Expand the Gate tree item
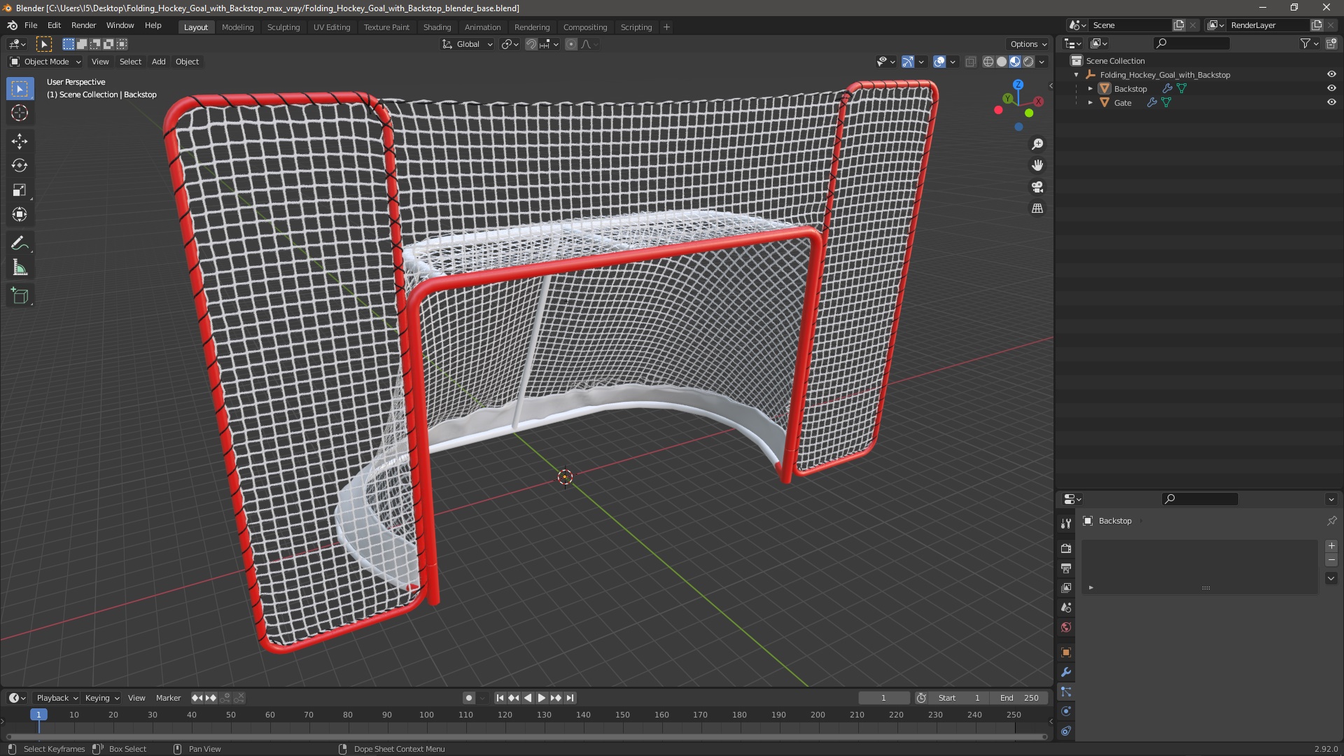The width and height of the screenshot is (1344, 756). click(1090, 102)
